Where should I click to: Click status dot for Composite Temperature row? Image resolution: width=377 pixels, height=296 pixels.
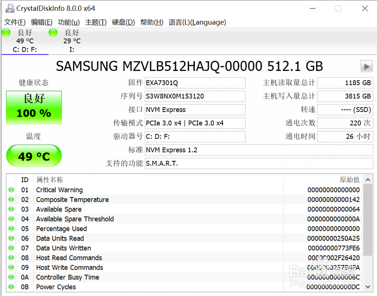tap(11, 199)
